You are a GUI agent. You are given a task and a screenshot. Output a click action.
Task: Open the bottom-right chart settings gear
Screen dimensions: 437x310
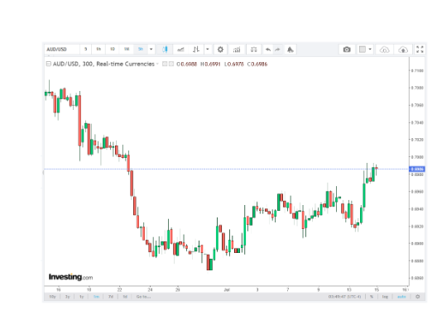tap(417, 297)
